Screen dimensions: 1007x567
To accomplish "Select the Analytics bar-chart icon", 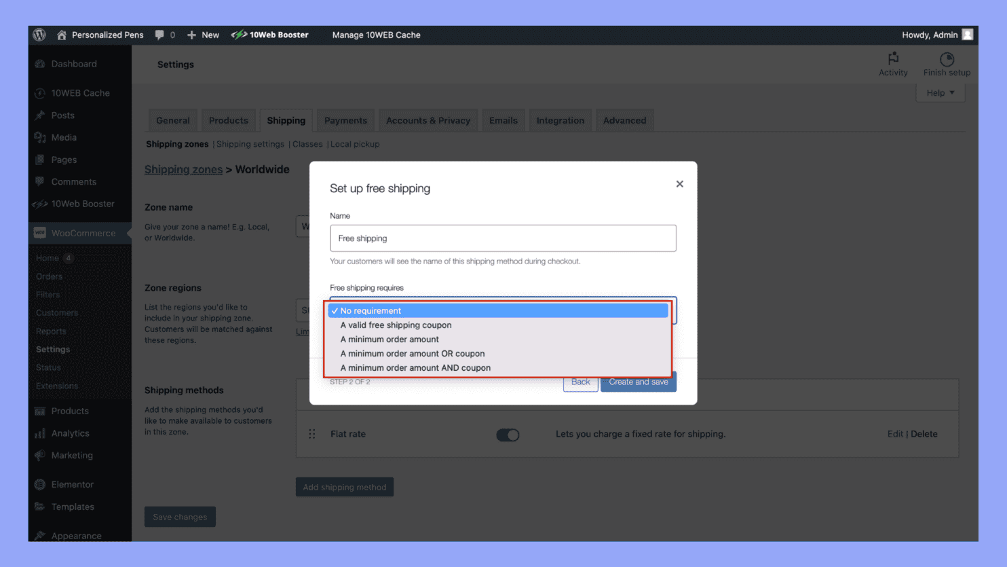I will coord(39,433).
